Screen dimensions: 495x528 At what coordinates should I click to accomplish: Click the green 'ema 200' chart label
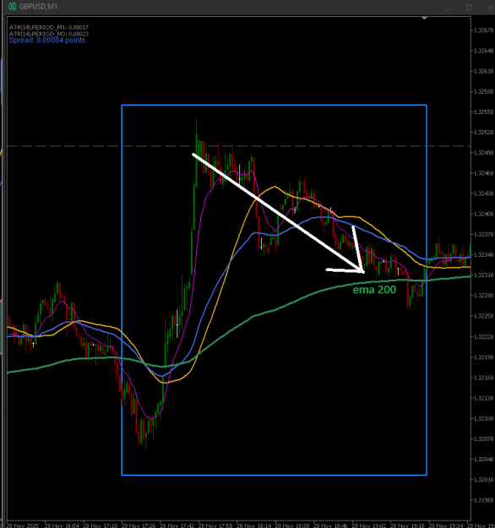pos(374,290)
